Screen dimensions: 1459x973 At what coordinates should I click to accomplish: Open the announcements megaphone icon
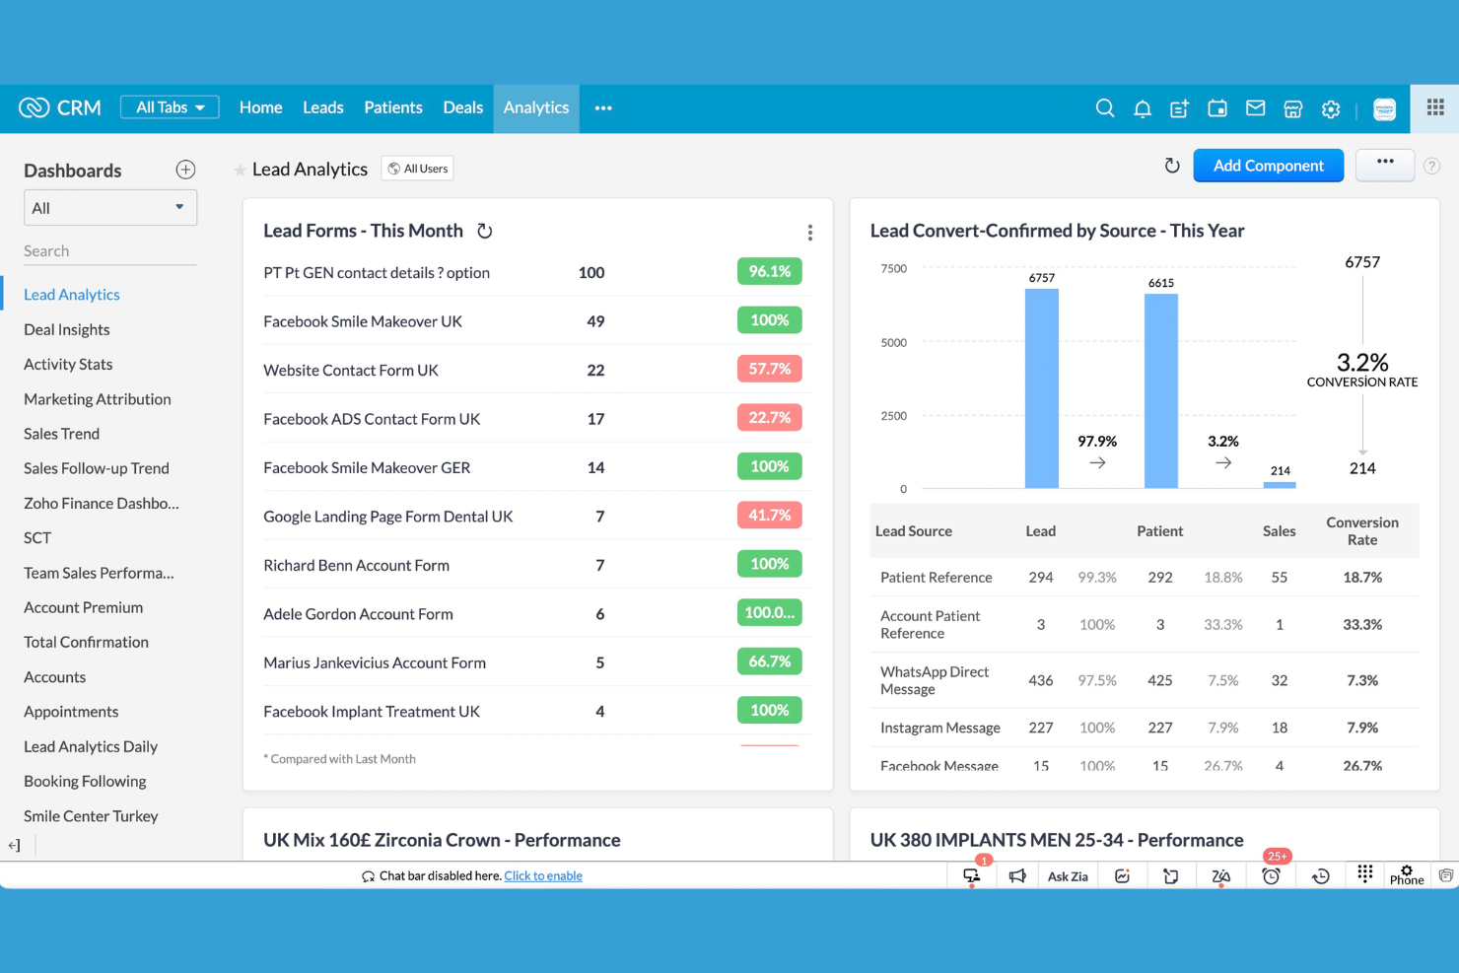pos(1017,875)
